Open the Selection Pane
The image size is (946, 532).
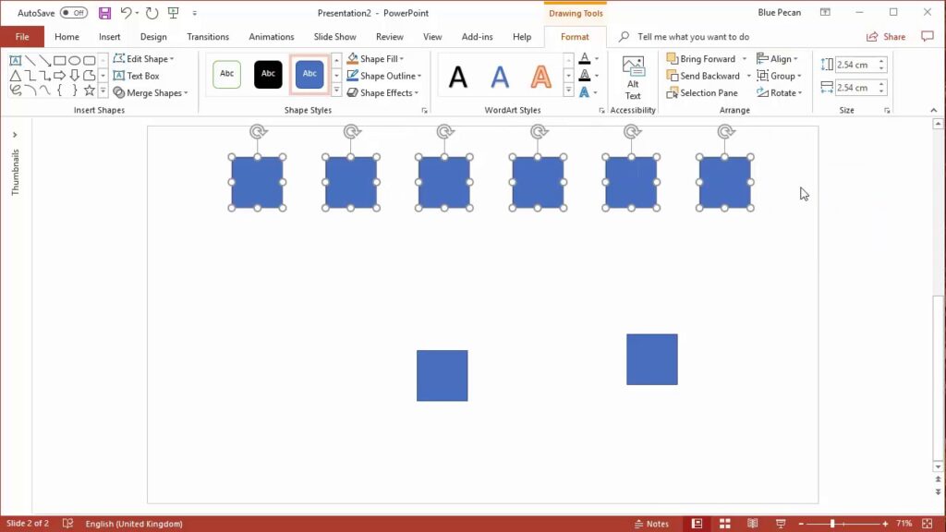[x=707, y=92]
